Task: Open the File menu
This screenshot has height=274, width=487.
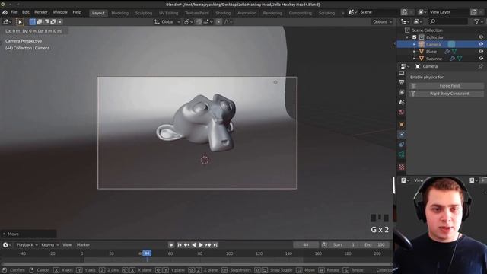Action: 14,12
